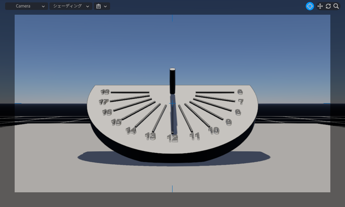The image size is (345, 207).
Task: Click the number 15 on the dial
Action: (116, 122)
